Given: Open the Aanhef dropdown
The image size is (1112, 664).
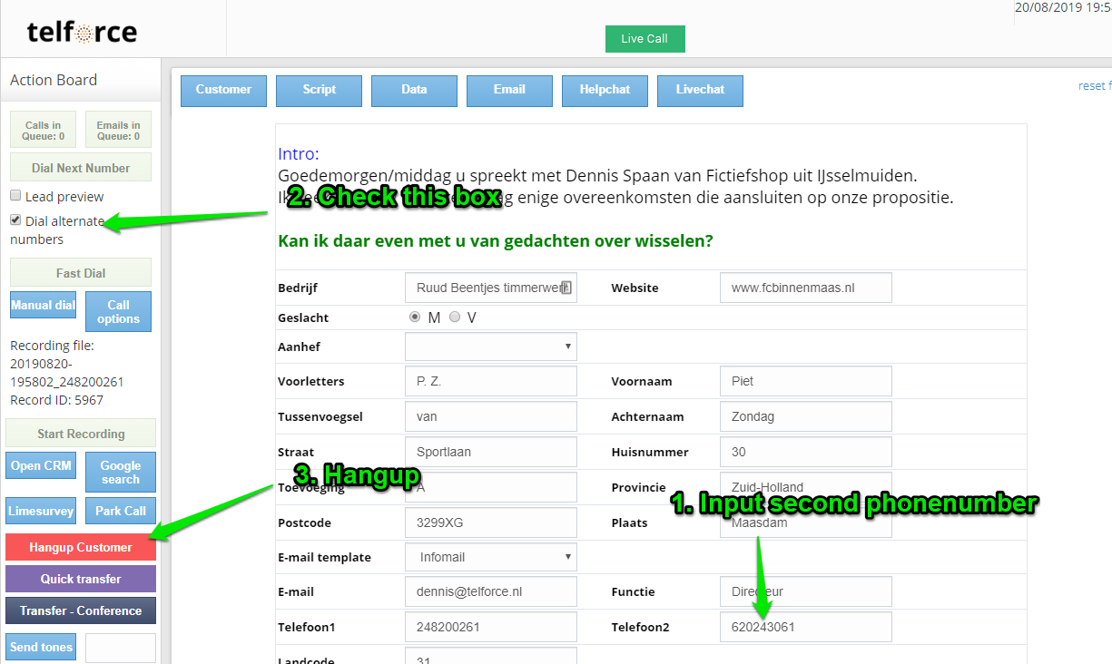Looking at the screenshot, I should click(490, 347).
